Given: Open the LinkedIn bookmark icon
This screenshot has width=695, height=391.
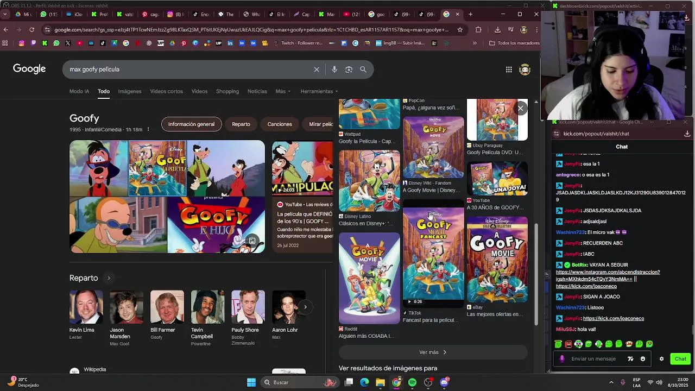Looking at the screenshot, I should click(x=230, y=43).
